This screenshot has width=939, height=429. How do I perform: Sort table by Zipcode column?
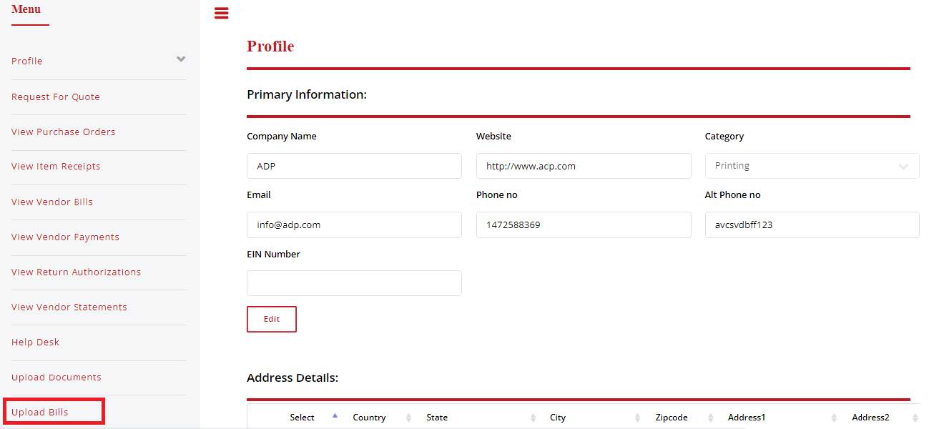pos(672,418)
